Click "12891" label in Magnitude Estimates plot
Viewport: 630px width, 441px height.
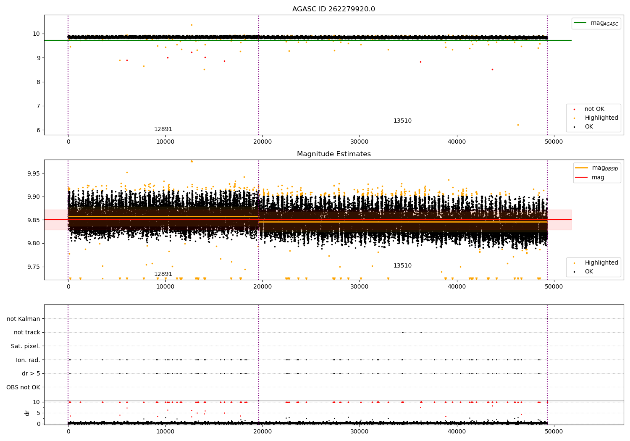click(x=163, y=274)
